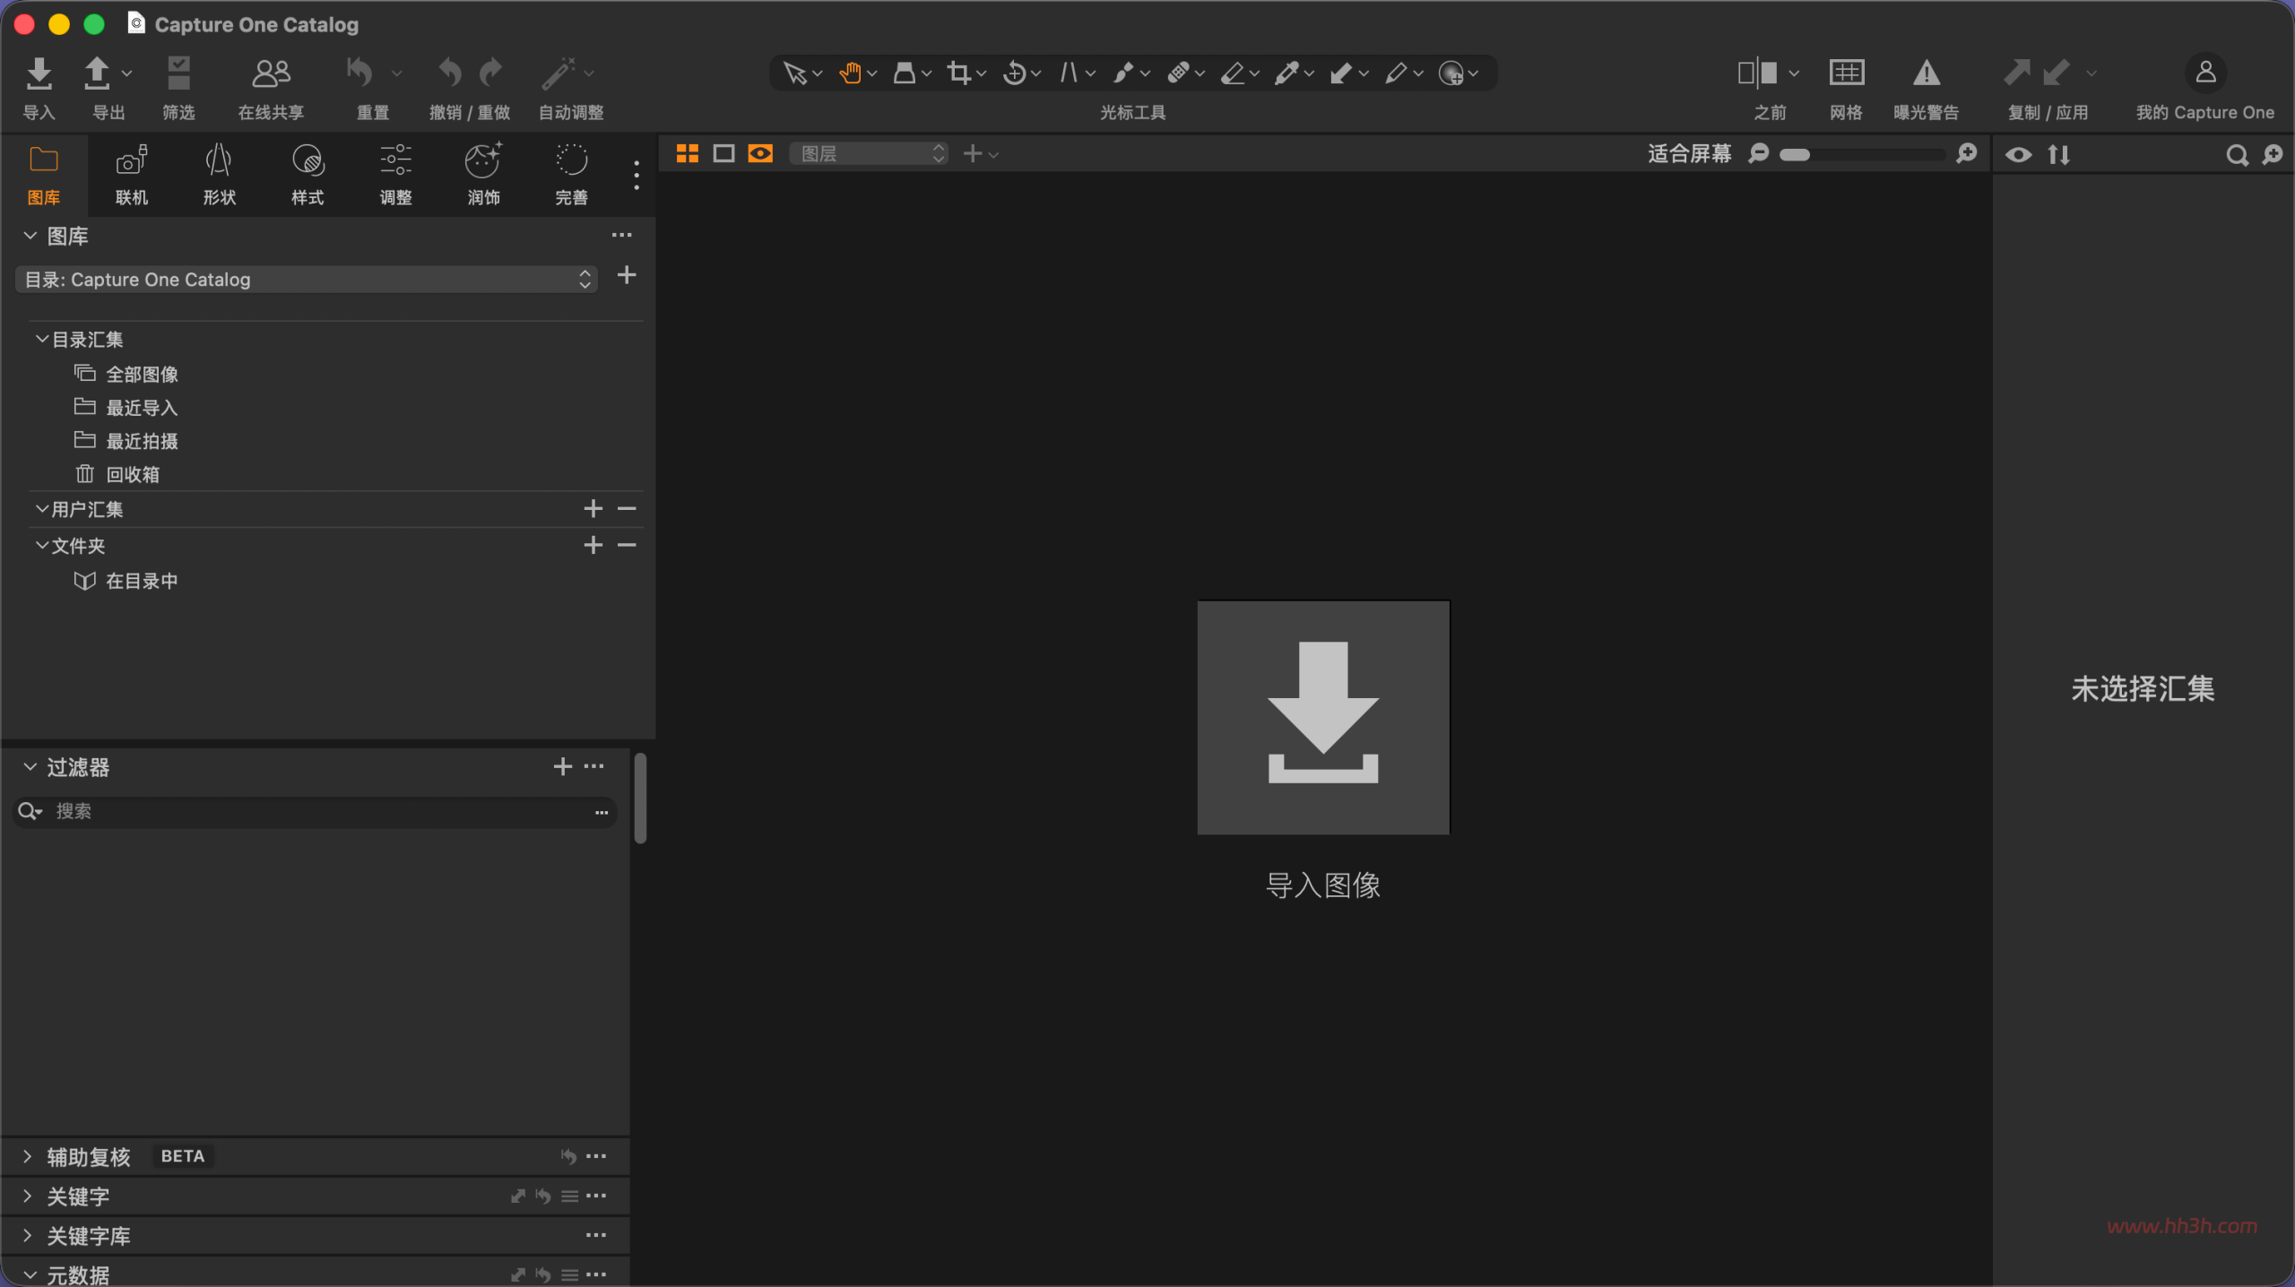Add a 用户汇集 collection with plus

pyautogui.click(x=593, y=509)
